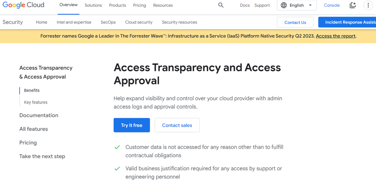Click the Google Cloud logo

tap(23, 5)
